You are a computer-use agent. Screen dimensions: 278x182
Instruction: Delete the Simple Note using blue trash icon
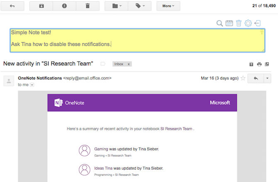239,23
